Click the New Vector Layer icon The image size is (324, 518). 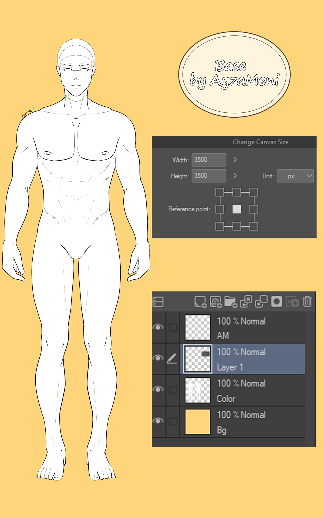[215, 302]
